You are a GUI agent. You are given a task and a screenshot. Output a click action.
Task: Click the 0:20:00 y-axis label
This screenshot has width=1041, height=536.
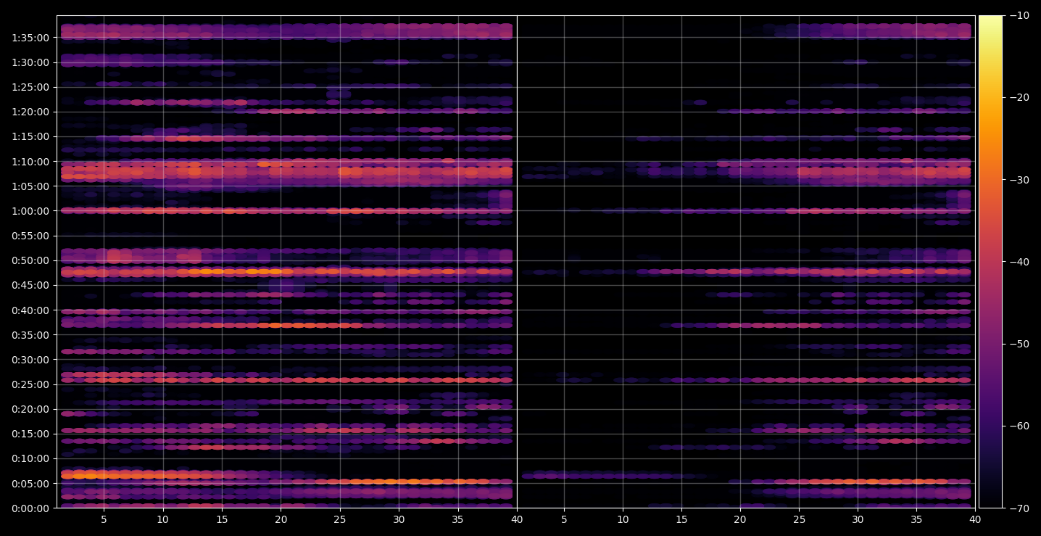[30, 409]
